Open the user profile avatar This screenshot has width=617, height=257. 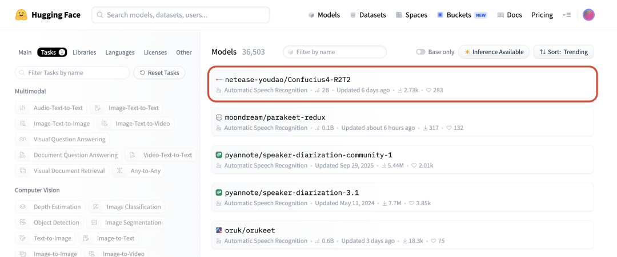coord(588,15)
